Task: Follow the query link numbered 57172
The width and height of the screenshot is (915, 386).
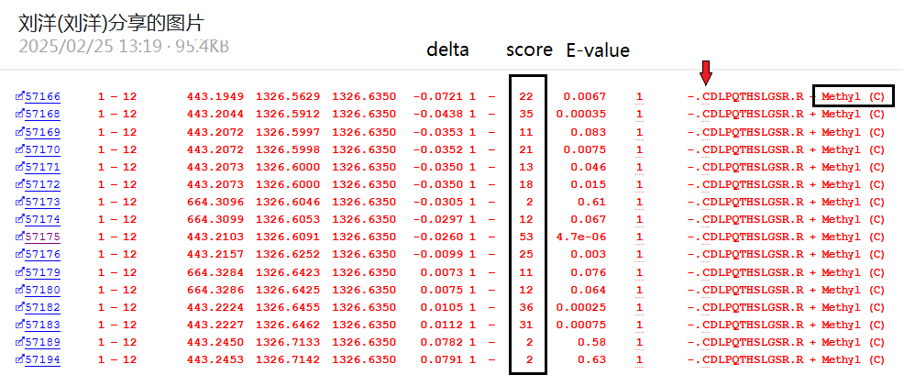Action: [42, 184]
